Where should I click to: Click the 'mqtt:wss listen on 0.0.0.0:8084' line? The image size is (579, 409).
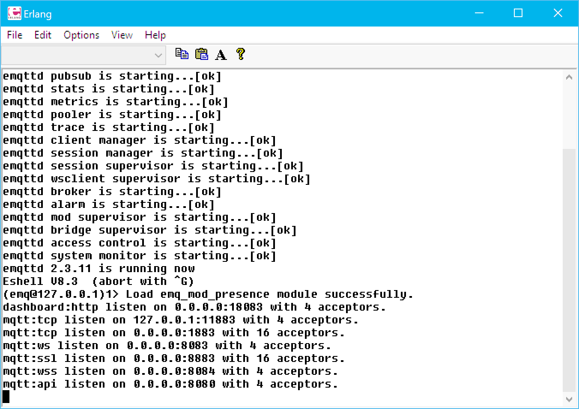coord(170,371)
